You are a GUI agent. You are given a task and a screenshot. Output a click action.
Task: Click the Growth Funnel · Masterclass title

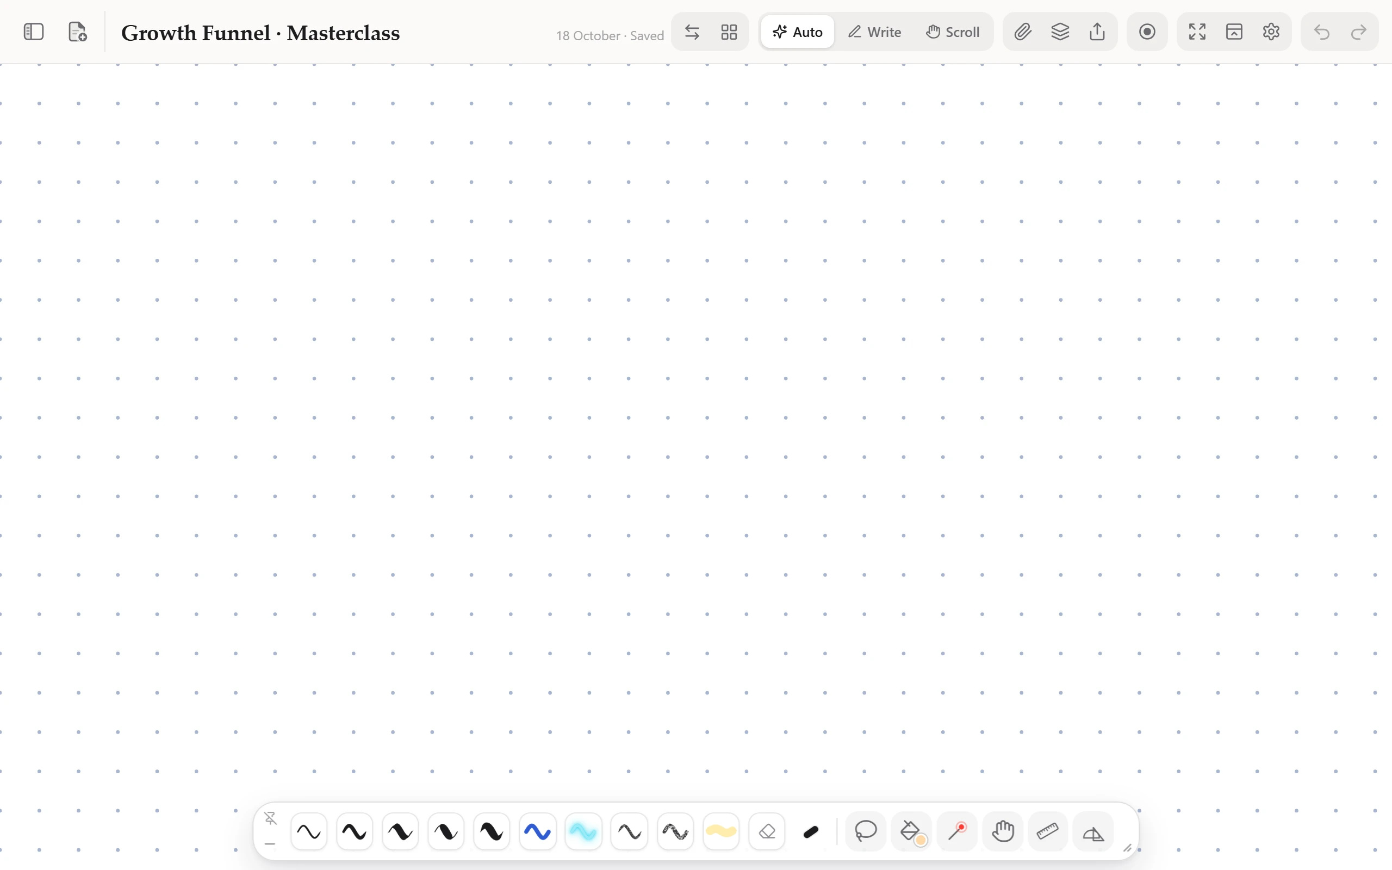tap(260, 33)
